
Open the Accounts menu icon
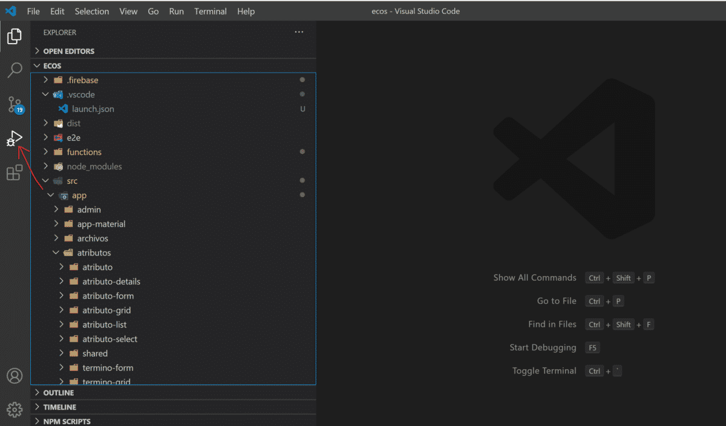pyautogui.click(x=15, y=376)
